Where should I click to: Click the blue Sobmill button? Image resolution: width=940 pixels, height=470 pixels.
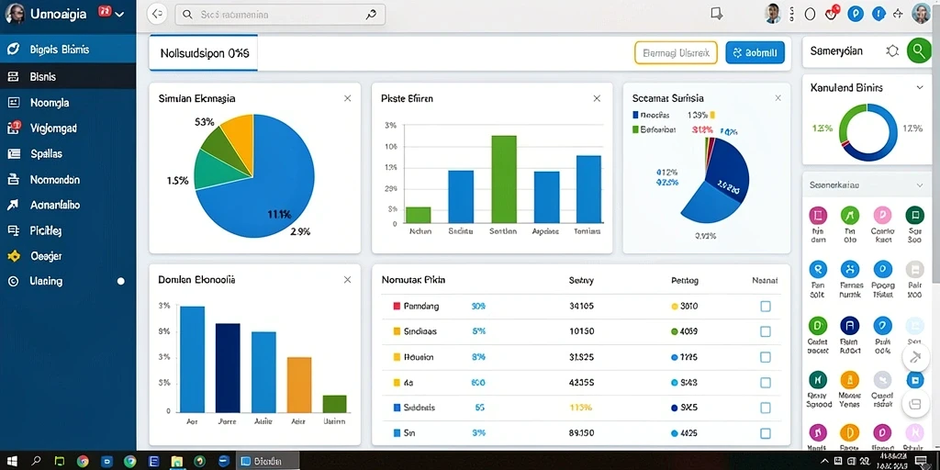pyautogui.click(x=755, y=52)
